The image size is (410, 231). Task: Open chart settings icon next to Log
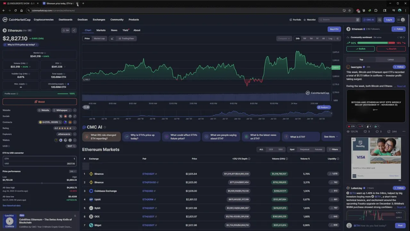(337, 38)
